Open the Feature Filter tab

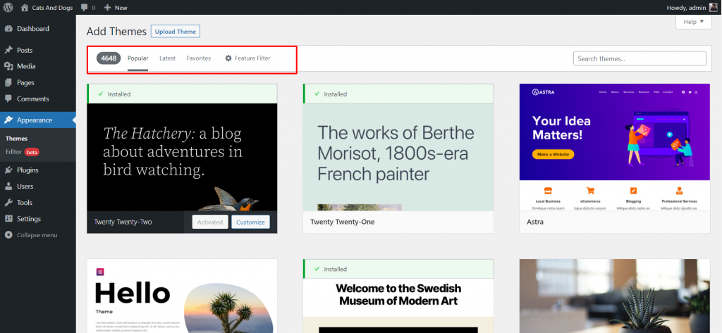pyautogui.click(x=247, y=58)
